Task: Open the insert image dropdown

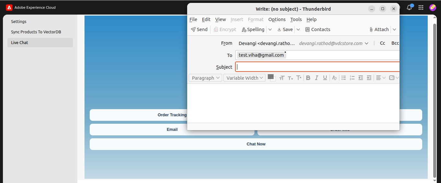Action: 394,78
